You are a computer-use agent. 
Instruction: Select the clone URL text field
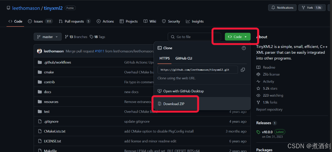[198, 70]
